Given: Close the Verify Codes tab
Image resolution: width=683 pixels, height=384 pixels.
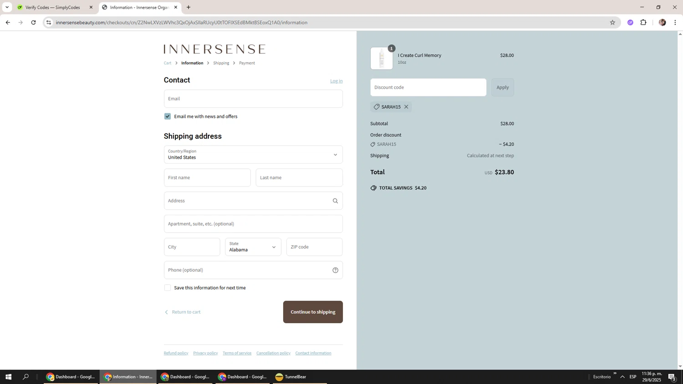Looking at the screenshot, I should 91,7.
